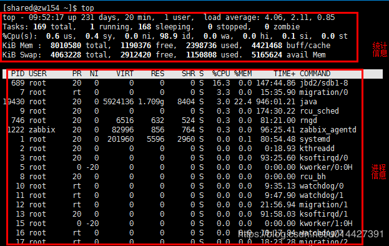Select the java process row

point(182,102)
